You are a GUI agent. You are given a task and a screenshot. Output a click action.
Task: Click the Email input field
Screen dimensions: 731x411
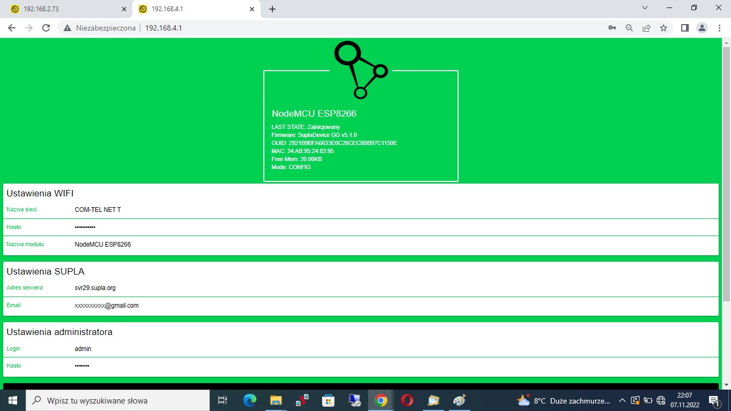[x=395, y=306]
